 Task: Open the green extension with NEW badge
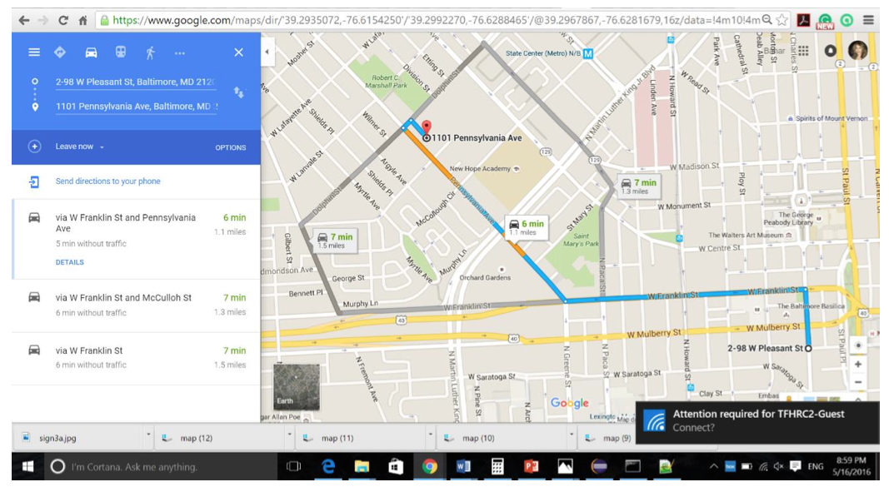(825, 21)
